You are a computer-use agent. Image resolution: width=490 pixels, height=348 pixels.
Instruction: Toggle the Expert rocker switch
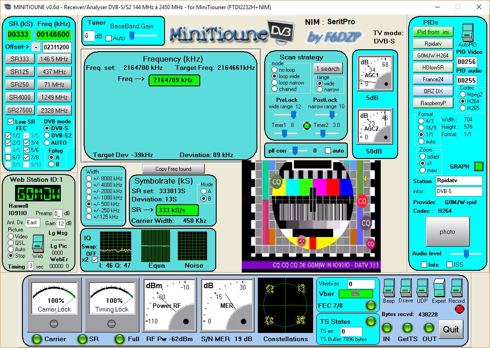(x=439, y=288)
